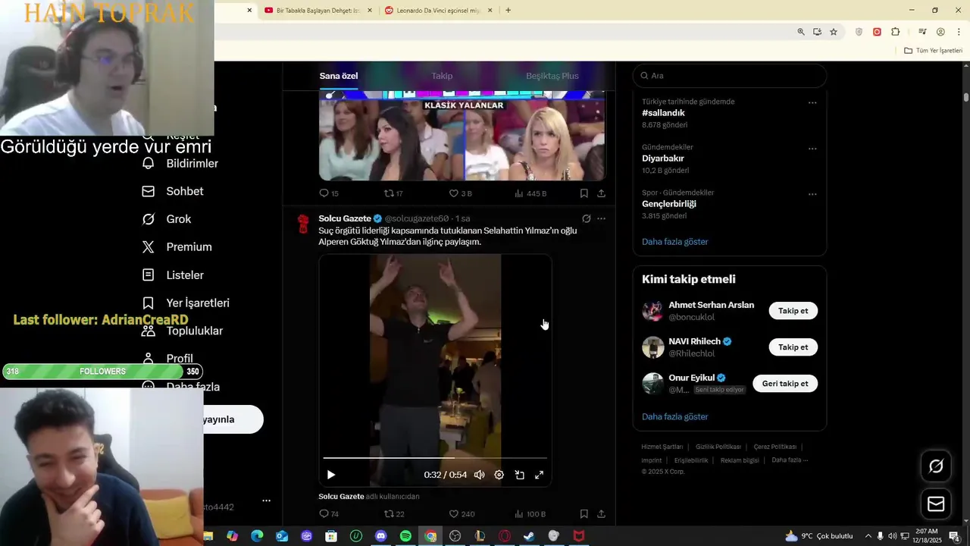
Task: Make the video fullscreen
Action: 539,475
